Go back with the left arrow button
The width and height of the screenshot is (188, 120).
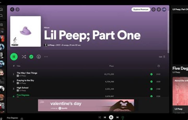[x=12, y=9]
